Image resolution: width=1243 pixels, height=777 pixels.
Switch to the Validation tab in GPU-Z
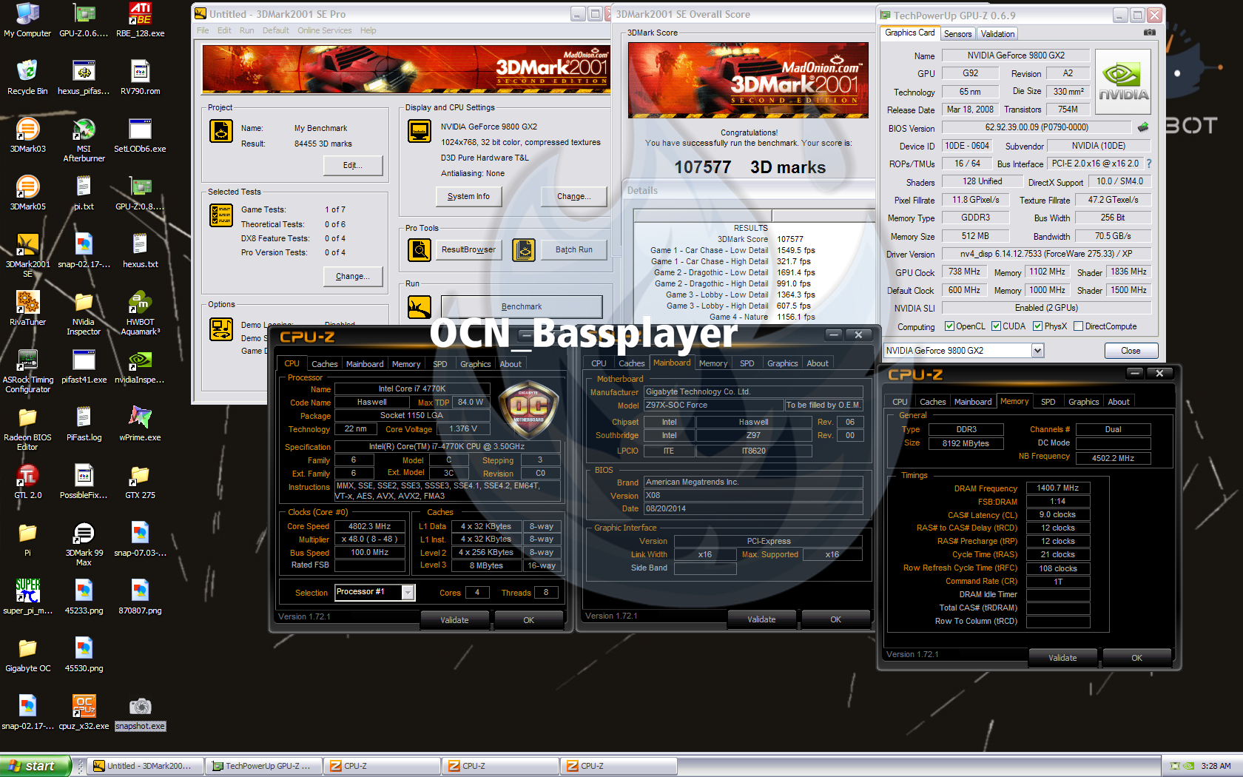point(997,34)
